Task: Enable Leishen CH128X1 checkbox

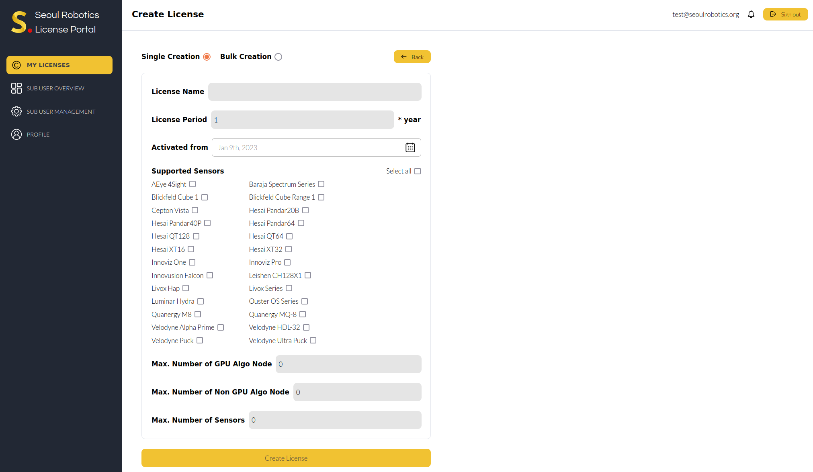Action: click(308, 275)
